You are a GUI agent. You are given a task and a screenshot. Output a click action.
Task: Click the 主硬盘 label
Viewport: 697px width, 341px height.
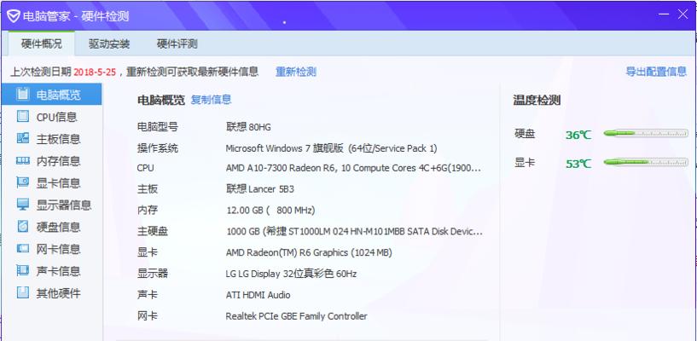coord(153,231)
